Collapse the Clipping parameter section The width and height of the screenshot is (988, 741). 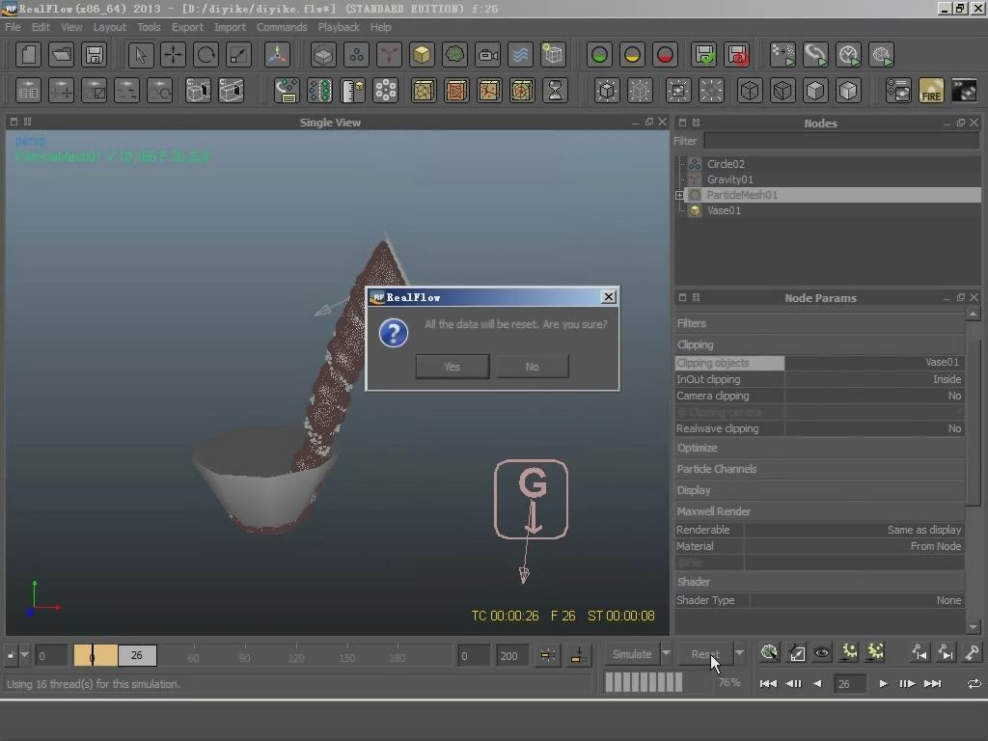pyautogui.click(x=820, y=344)
